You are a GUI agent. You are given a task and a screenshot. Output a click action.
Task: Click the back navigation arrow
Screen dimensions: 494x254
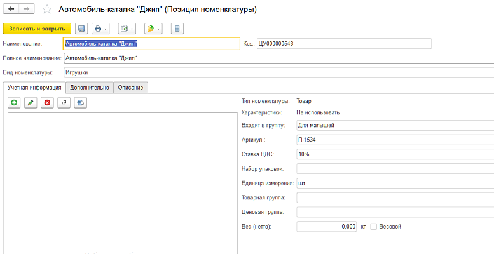point(11,10)
